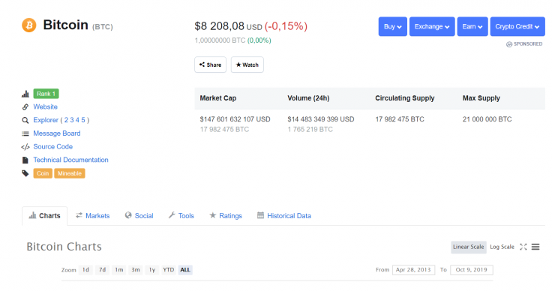Viewport: 552px width, 291px height.
Task: Click the volume figure 1 765 219 BTC
Action: pyautogui.click(x=310, y=130)
